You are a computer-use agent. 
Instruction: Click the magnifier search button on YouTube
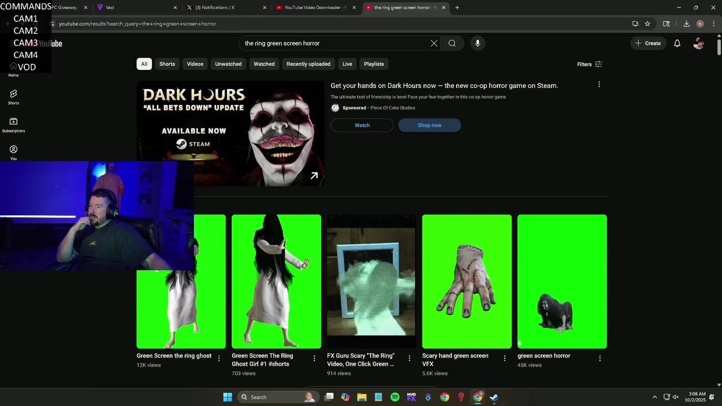coord(452,43)
